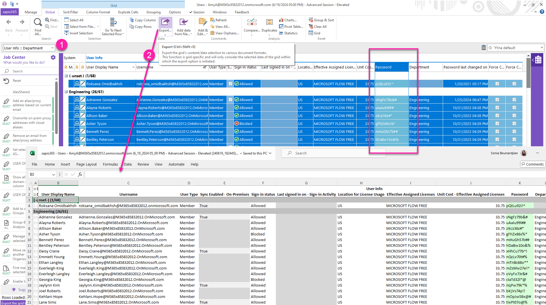Click the Compare icon
This screenshot has width=546, height=305.
[x=252, y=22]
